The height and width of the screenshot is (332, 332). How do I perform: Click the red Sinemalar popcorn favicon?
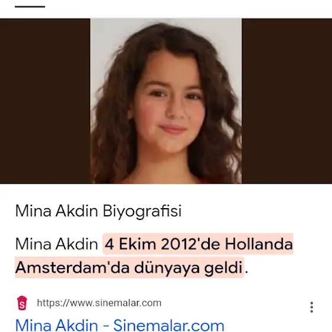point(22,303)
